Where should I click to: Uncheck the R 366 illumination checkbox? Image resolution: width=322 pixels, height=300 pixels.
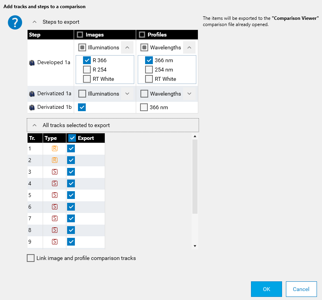[87, 61]
